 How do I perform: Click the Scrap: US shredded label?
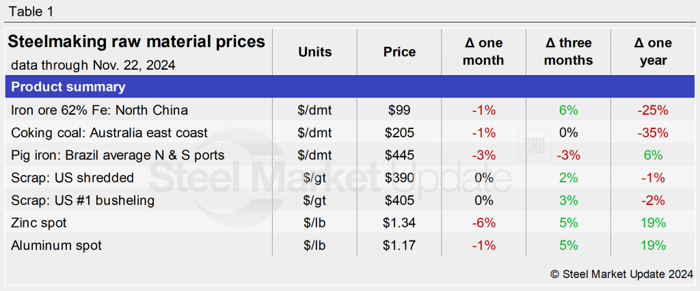72,178
